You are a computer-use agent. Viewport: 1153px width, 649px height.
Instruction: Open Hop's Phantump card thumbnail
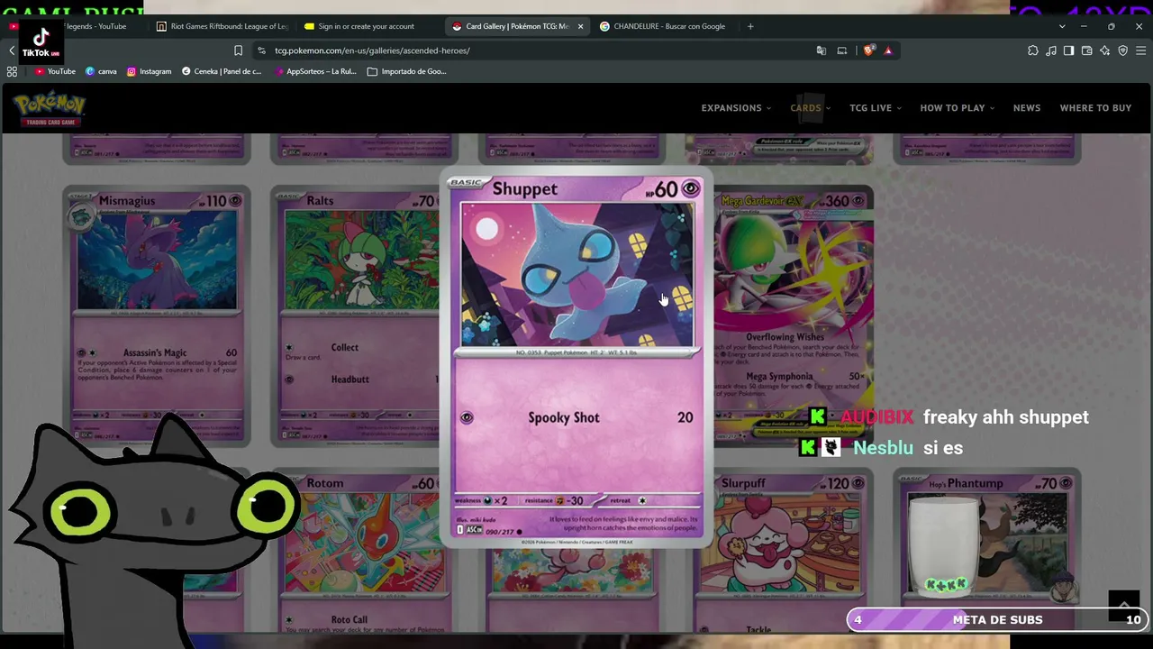click(987, 550)
